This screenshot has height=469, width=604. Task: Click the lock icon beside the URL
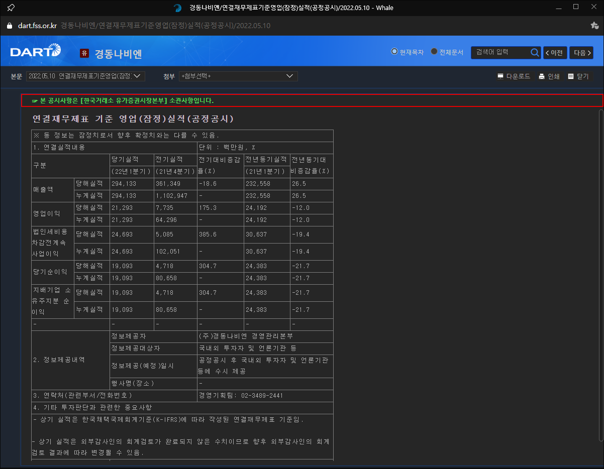pos(9,26)
